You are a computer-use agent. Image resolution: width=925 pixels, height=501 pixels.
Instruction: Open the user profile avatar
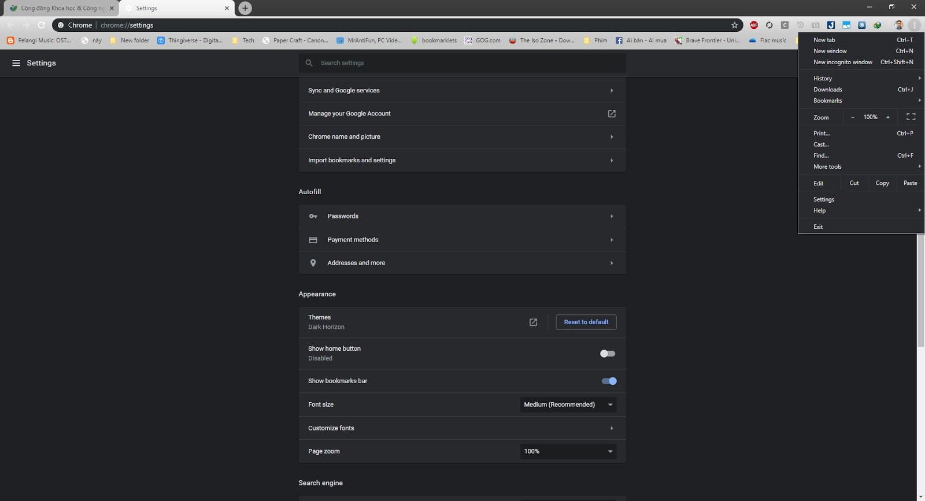(x=898, y=25)
